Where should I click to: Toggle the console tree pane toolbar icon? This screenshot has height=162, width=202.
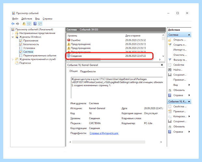coord(29,24)
